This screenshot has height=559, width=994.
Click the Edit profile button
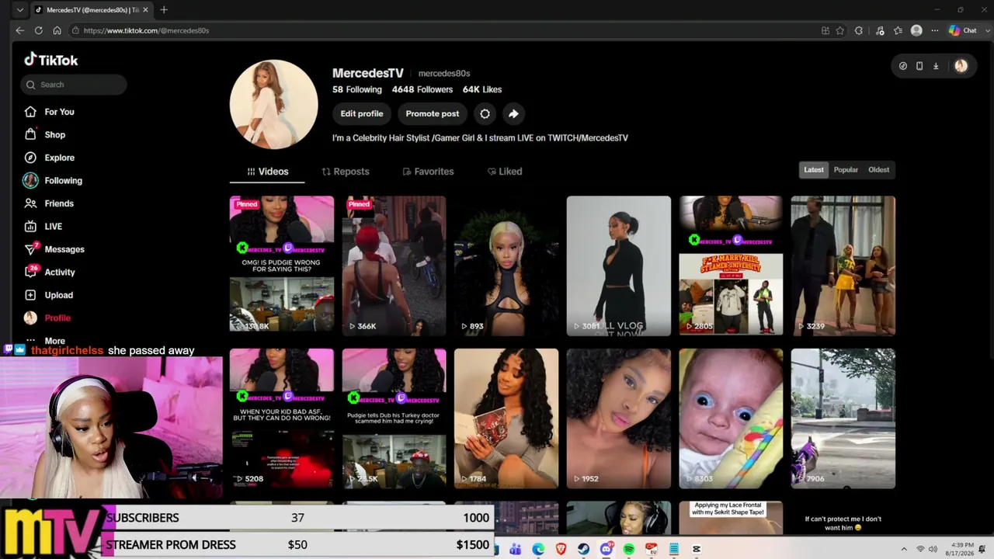tap(362, 113)
